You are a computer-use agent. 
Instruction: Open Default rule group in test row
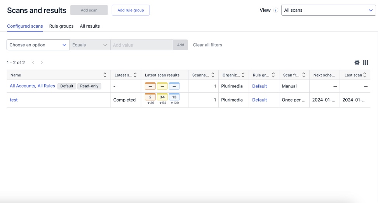pyautogui.click(x=260, y=100)
